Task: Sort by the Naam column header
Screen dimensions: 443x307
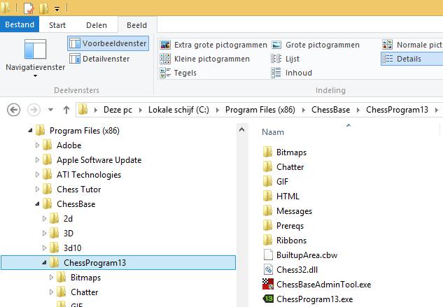Action: pos(273,132)
